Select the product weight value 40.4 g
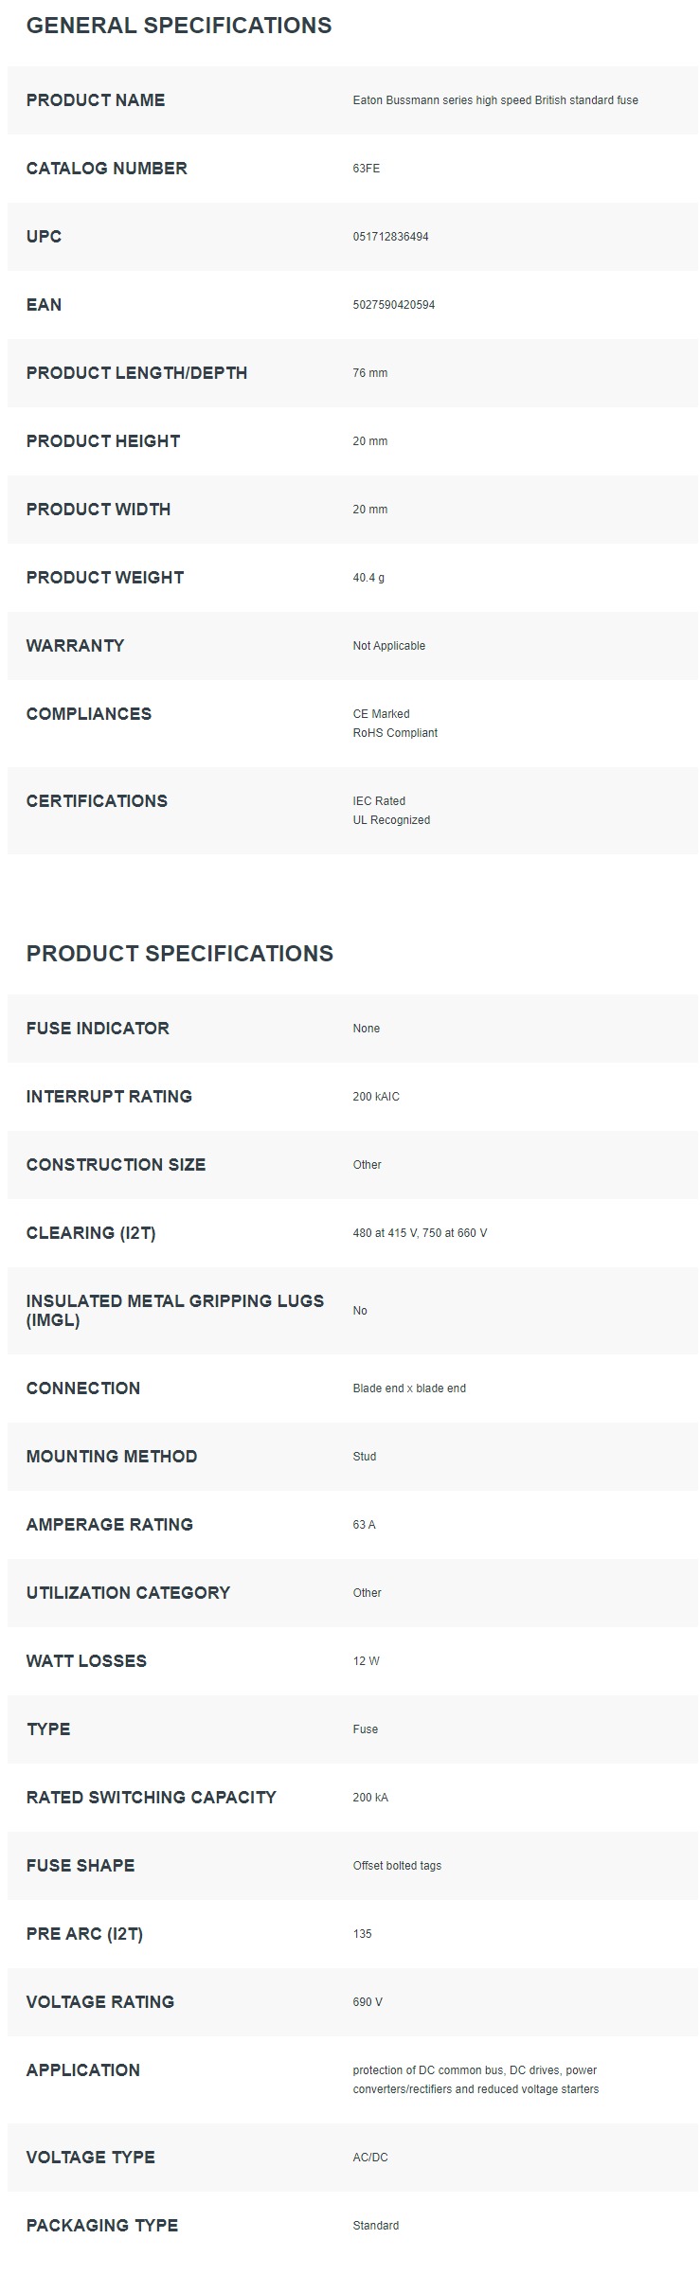Viewport: 700px width, 2275px height. (369, 578)
